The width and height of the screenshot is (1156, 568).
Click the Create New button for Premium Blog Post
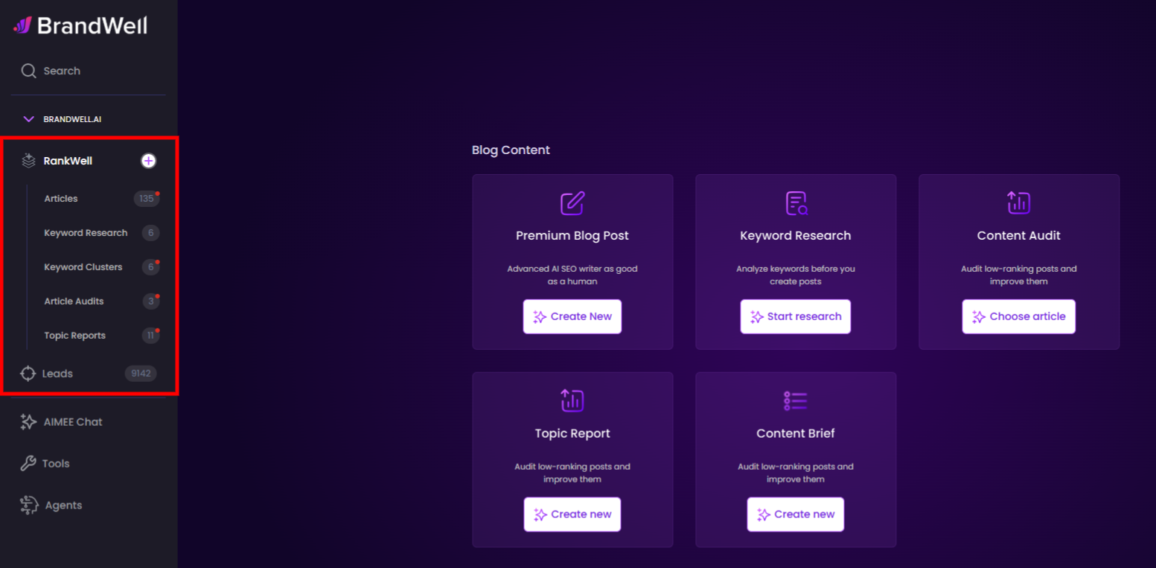pos(572,316)
